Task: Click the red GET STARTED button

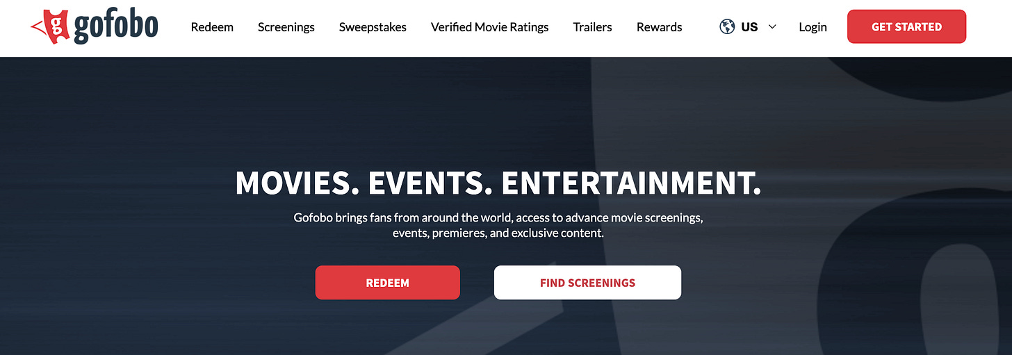Action: [x=906, y=26]
